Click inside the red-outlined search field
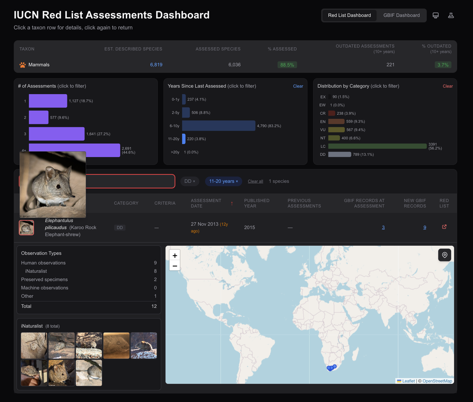 (130, 181)
